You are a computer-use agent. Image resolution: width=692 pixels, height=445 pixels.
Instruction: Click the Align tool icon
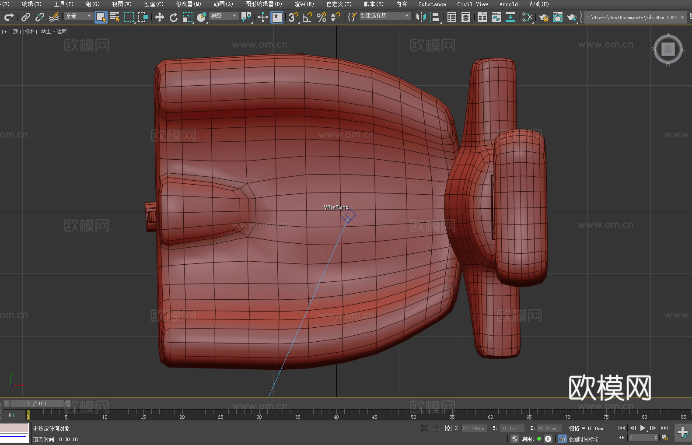435,17
